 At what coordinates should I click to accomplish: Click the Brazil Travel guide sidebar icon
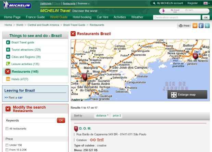pos(8,42)
